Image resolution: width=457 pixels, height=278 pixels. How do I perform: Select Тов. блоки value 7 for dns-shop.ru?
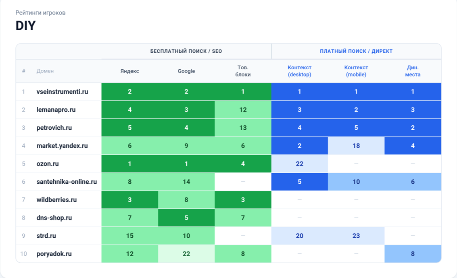click(243, 218)
